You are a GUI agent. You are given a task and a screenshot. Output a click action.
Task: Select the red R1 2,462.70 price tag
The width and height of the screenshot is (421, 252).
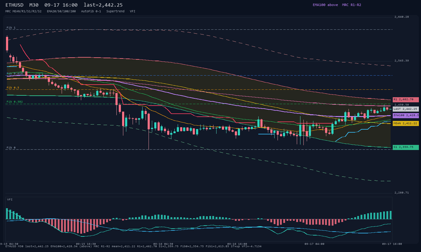(406, 99)
